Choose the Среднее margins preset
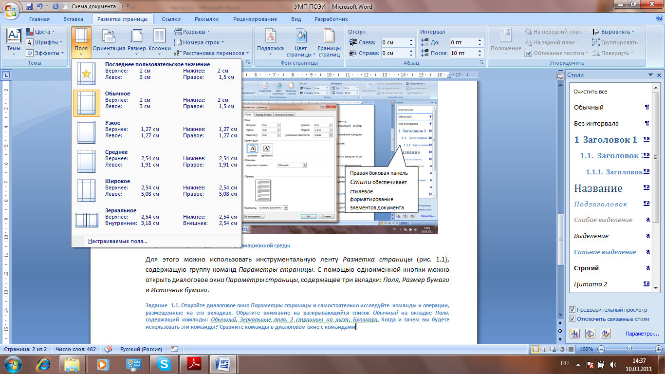 point(156,162)
